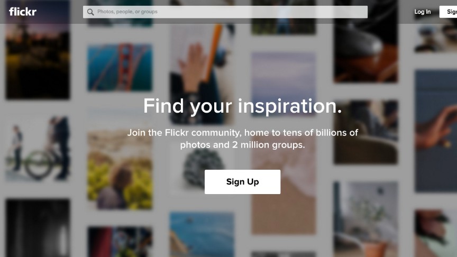Click the Flickr logo
This screenshot has width=457, height=257.
[23, 12]
